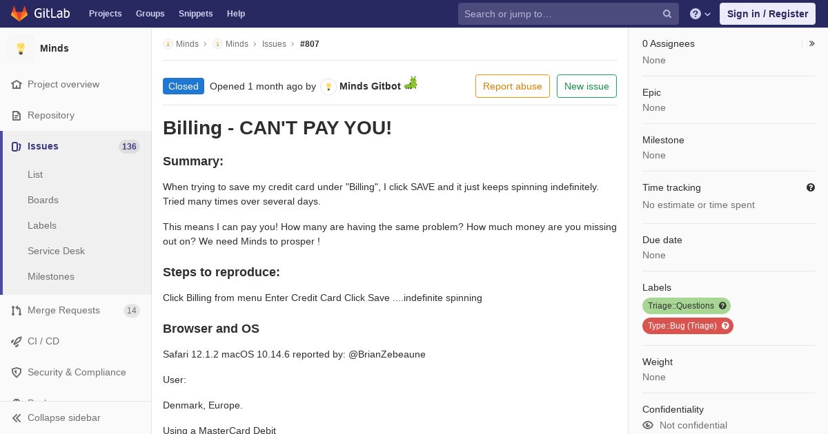The height and width of the screenshot is (434, 828).
Task: Click the Gitbot caterpillar status emoji
Action: tap(411, 83)
